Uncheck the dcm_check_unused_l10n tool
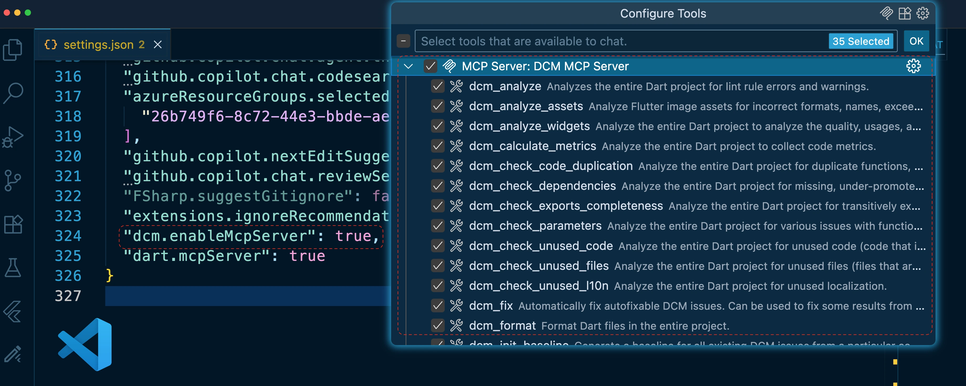Screen dimensions: 966x386 tap(438, 286)
